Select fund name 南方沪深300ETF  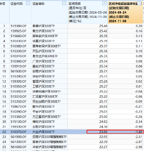click(43, 31)
